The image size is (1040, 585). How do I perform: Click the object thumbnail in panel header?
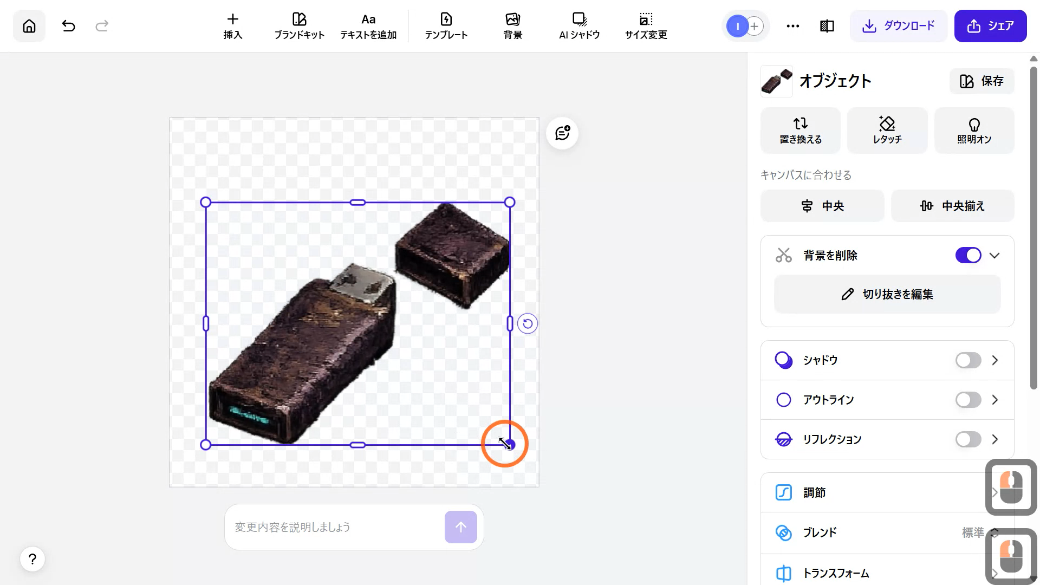pyautogui.click(x=776, y=81)
